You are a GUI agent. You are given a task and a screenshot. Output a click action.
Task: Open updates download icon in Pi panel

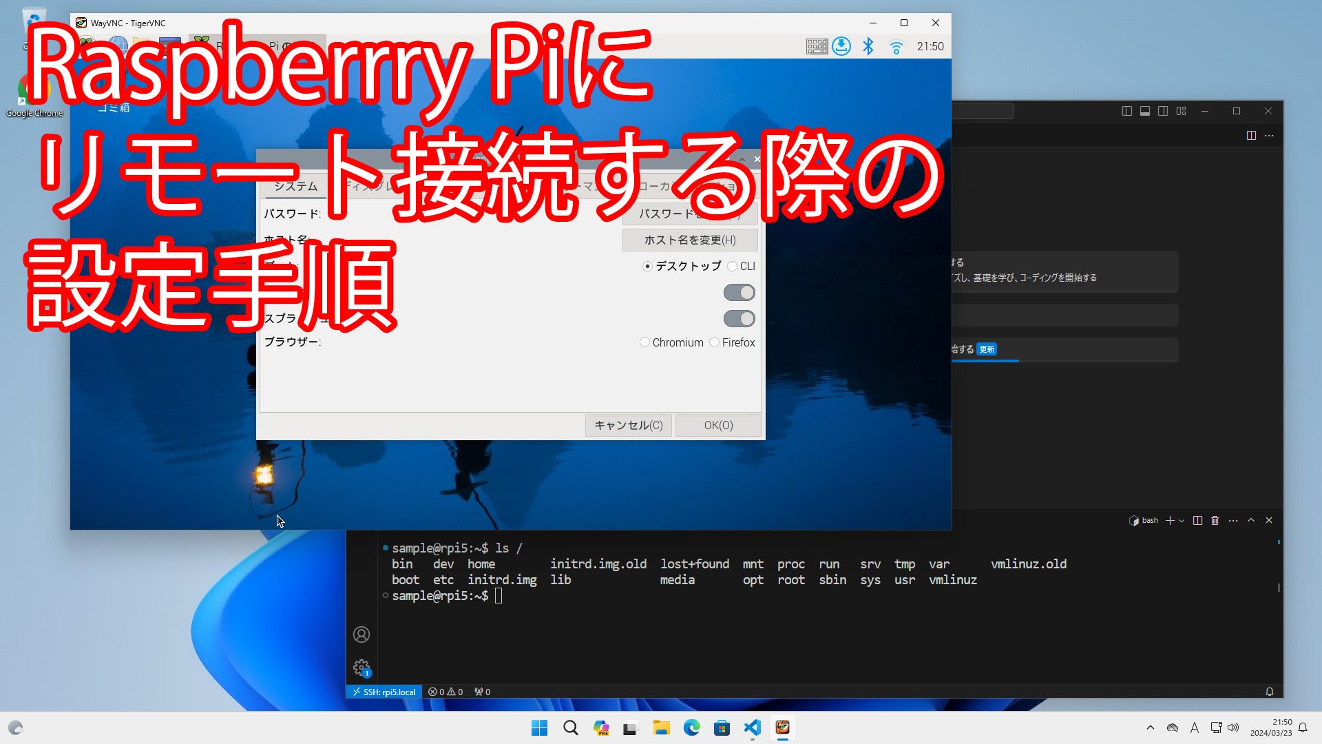point(841,46)
